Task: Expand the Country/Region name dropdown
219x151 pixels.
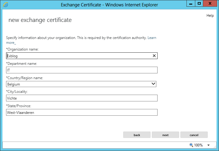Action: point(153,84)
